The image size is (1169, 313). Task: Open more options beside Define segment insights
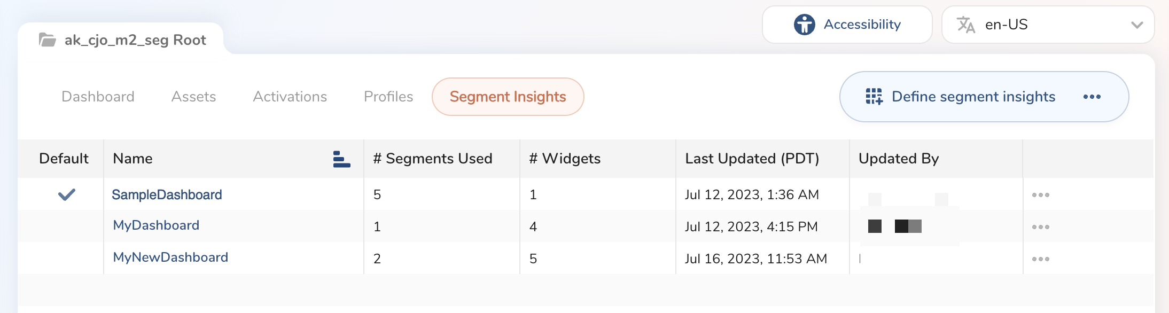pyautogui.click(x=1092, y=97)
